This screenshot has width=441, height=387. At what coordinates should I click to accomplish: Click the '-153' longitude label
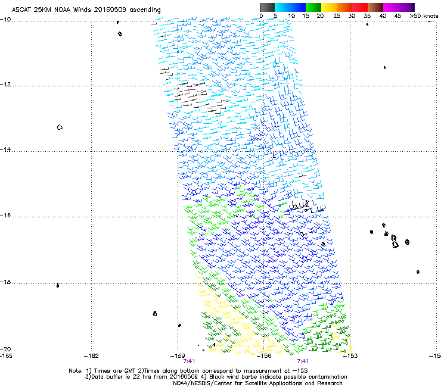pos(350,356)
